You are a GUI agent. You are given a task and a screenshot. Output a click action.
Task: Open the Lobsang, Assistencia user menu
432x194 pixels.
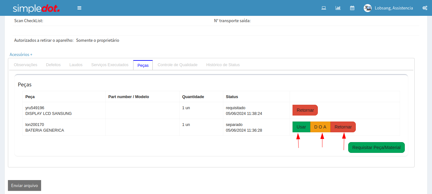pyautogui.click(x=393, y=8)
